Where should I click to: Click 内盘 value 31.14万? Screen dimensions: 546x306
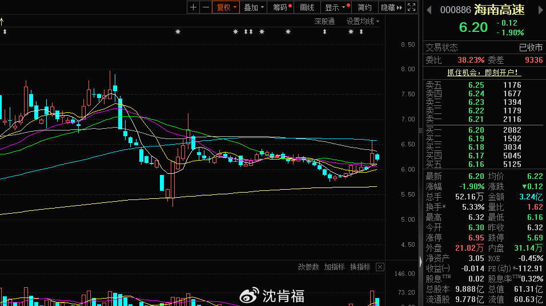(528, 248)
